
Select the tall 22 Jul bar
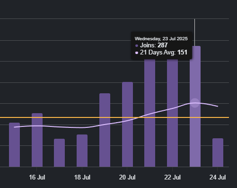[x=172, y=113]
